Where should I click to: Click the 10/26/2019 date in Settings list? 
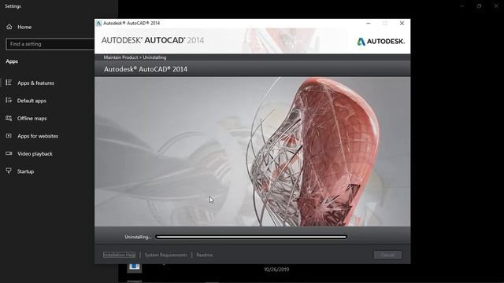tap(276, 270)
